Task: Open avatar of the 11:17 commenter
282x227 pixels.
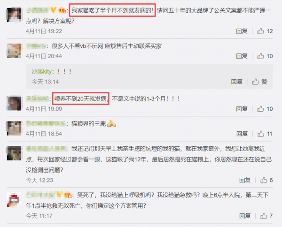Action: (x=14, y=200)
